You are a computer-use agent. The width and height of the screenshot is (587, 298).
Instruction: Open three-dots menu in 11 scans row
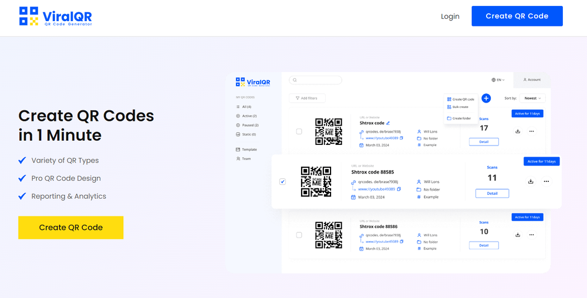[546, 181]
